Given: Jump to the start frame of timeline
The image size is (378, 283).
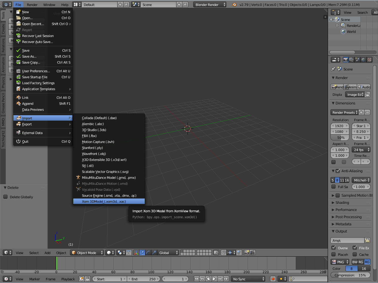Looking at the screenshot, I should coord(196,279).
